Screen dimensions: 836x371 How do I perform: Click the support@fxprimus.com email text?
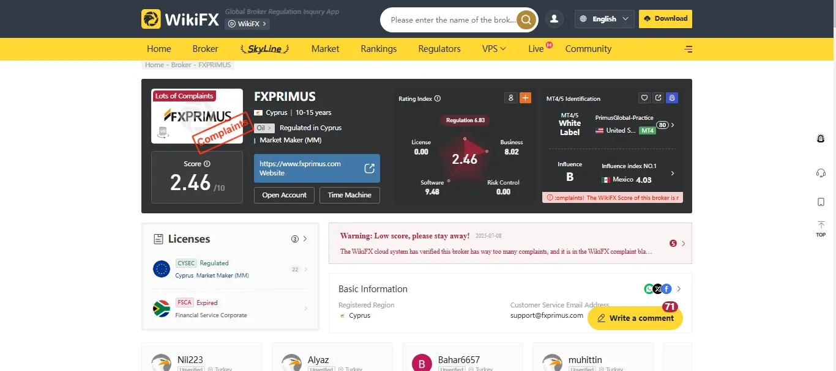[547, 315]
